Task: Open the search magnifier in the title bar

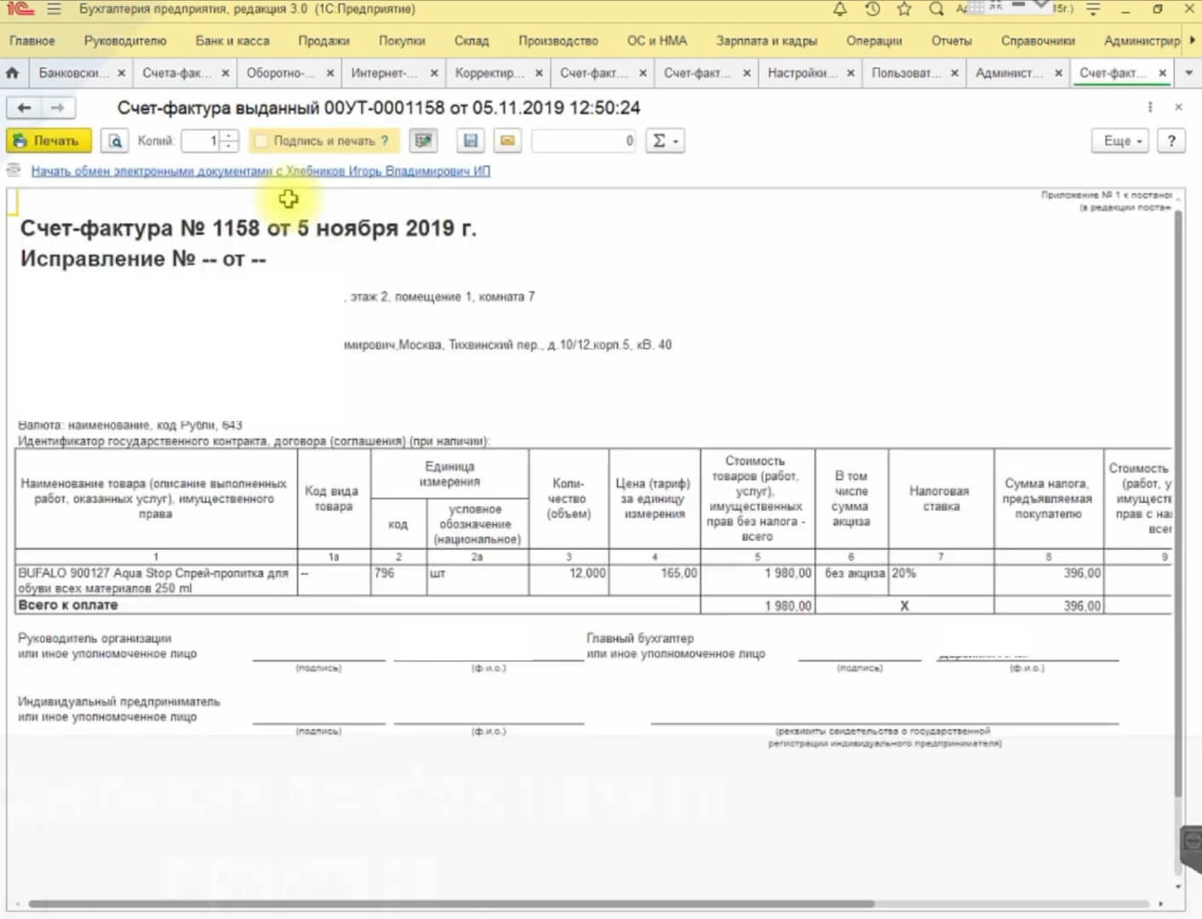Action: pyautogui.click(x=936, y=9)
